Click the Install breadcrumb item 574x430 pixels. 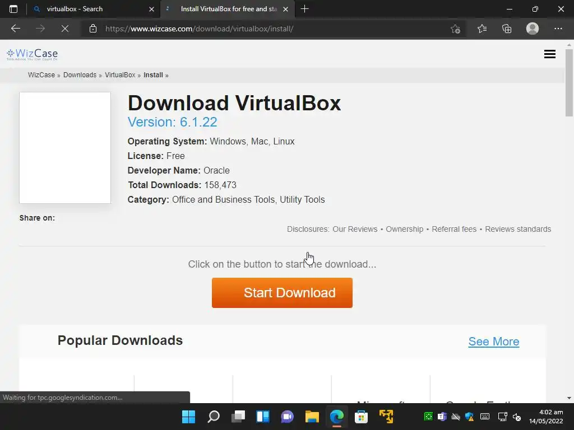(153, 75)
